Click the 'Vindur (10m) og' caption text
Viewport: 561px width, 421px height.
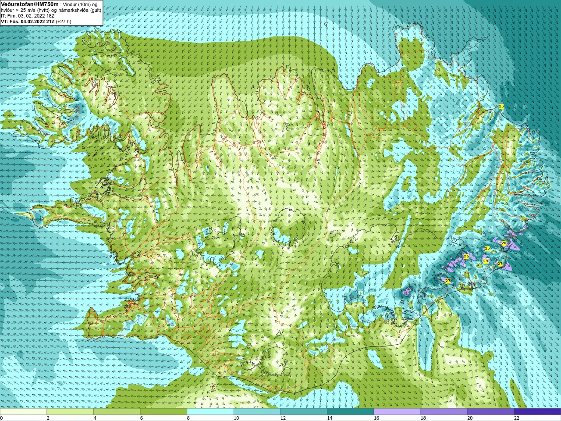(80, 4)
